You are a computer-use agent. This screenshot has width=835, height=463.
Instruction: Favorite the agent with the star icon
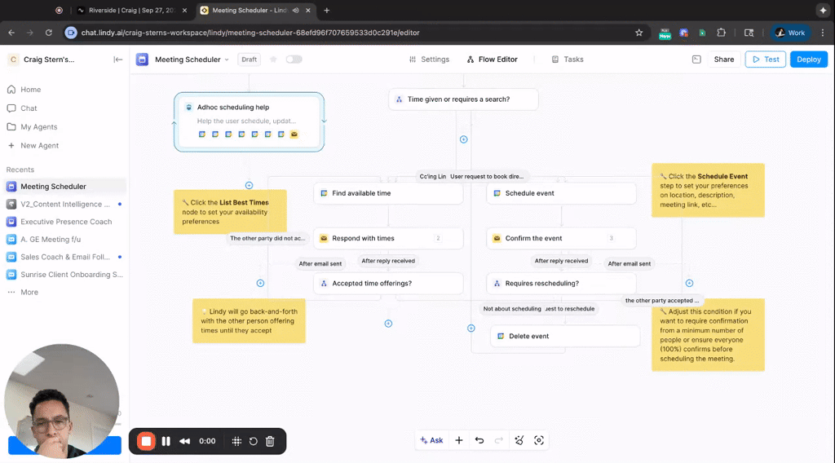click(x=273, y=60)
